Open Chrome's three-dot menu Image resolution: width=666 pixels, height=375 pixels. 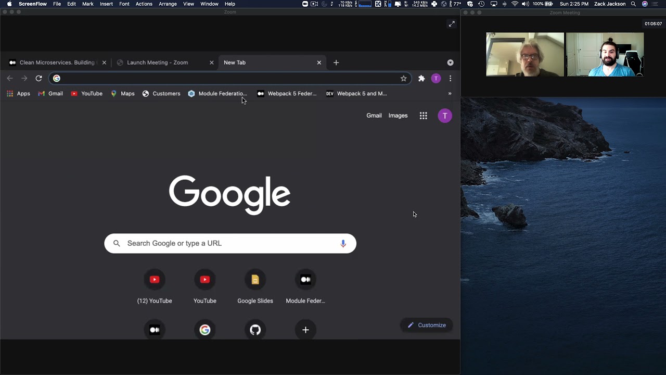[450, 78]
